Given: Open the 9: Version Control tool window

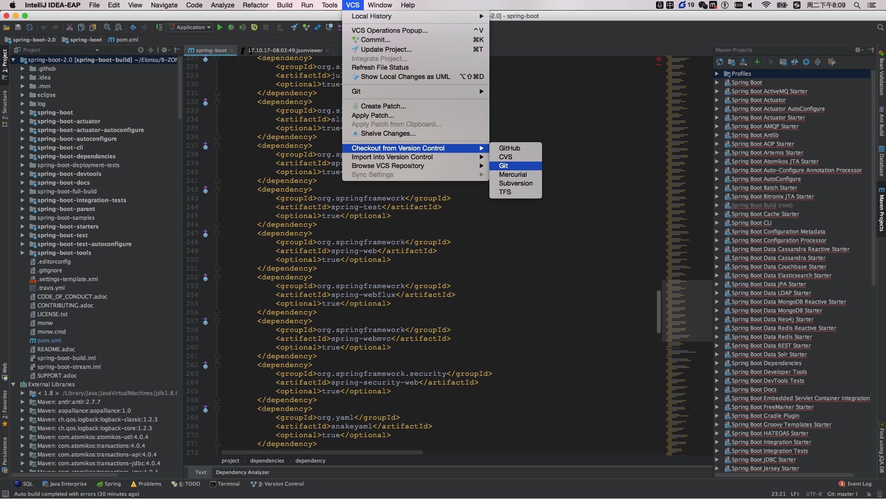Looking at the screenshot, I should pos(277,484).
